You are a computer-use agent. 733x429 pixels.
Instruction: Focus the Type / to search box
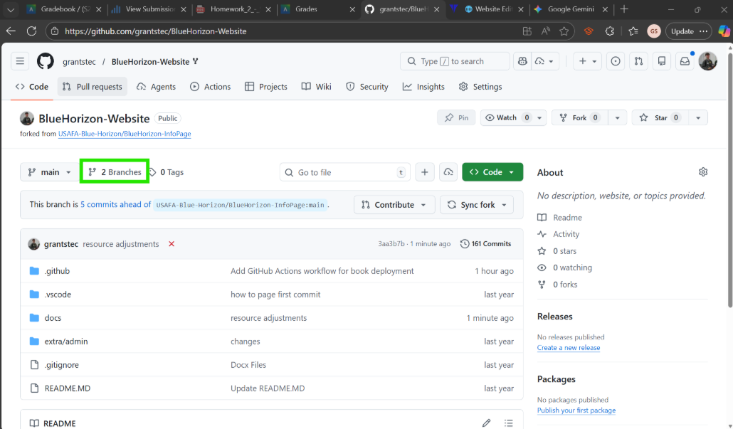[x=454, y=61]
